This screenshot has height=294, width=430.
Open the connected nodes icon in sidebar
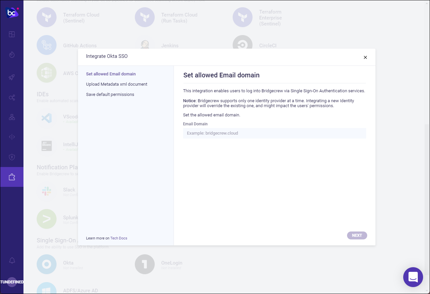[x=12, y=98]
